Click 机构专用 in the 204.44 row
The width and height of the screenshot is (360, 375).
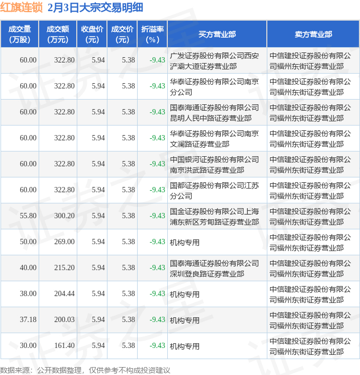[x=185, y=294]
